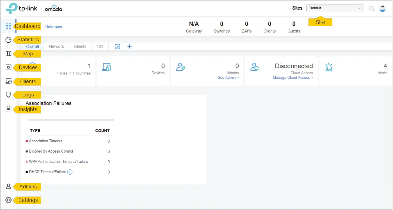The height and width of the screenshot is (210, 393).
Task: Open the Settings gear icon in the sidebar
Action: click(x=8, y=200)
